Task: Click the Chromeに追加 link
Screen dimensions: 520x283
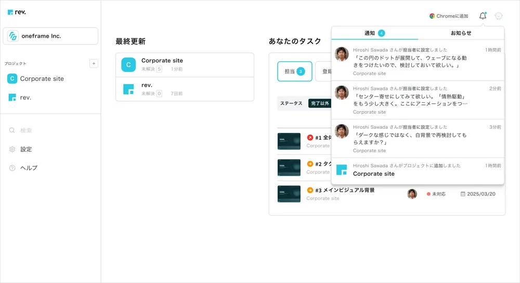Action: click(x=449, y=16)
